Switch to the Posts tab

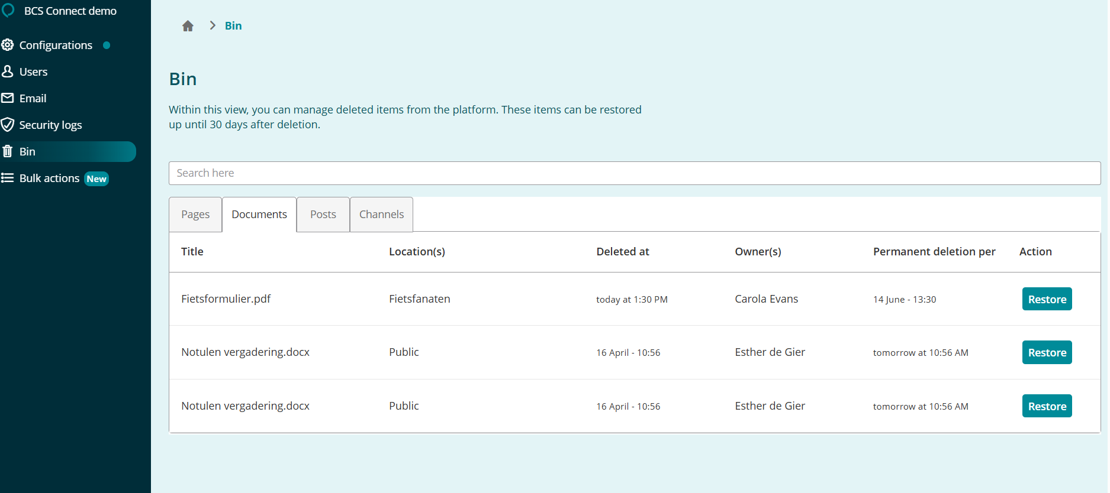(323, 214)
